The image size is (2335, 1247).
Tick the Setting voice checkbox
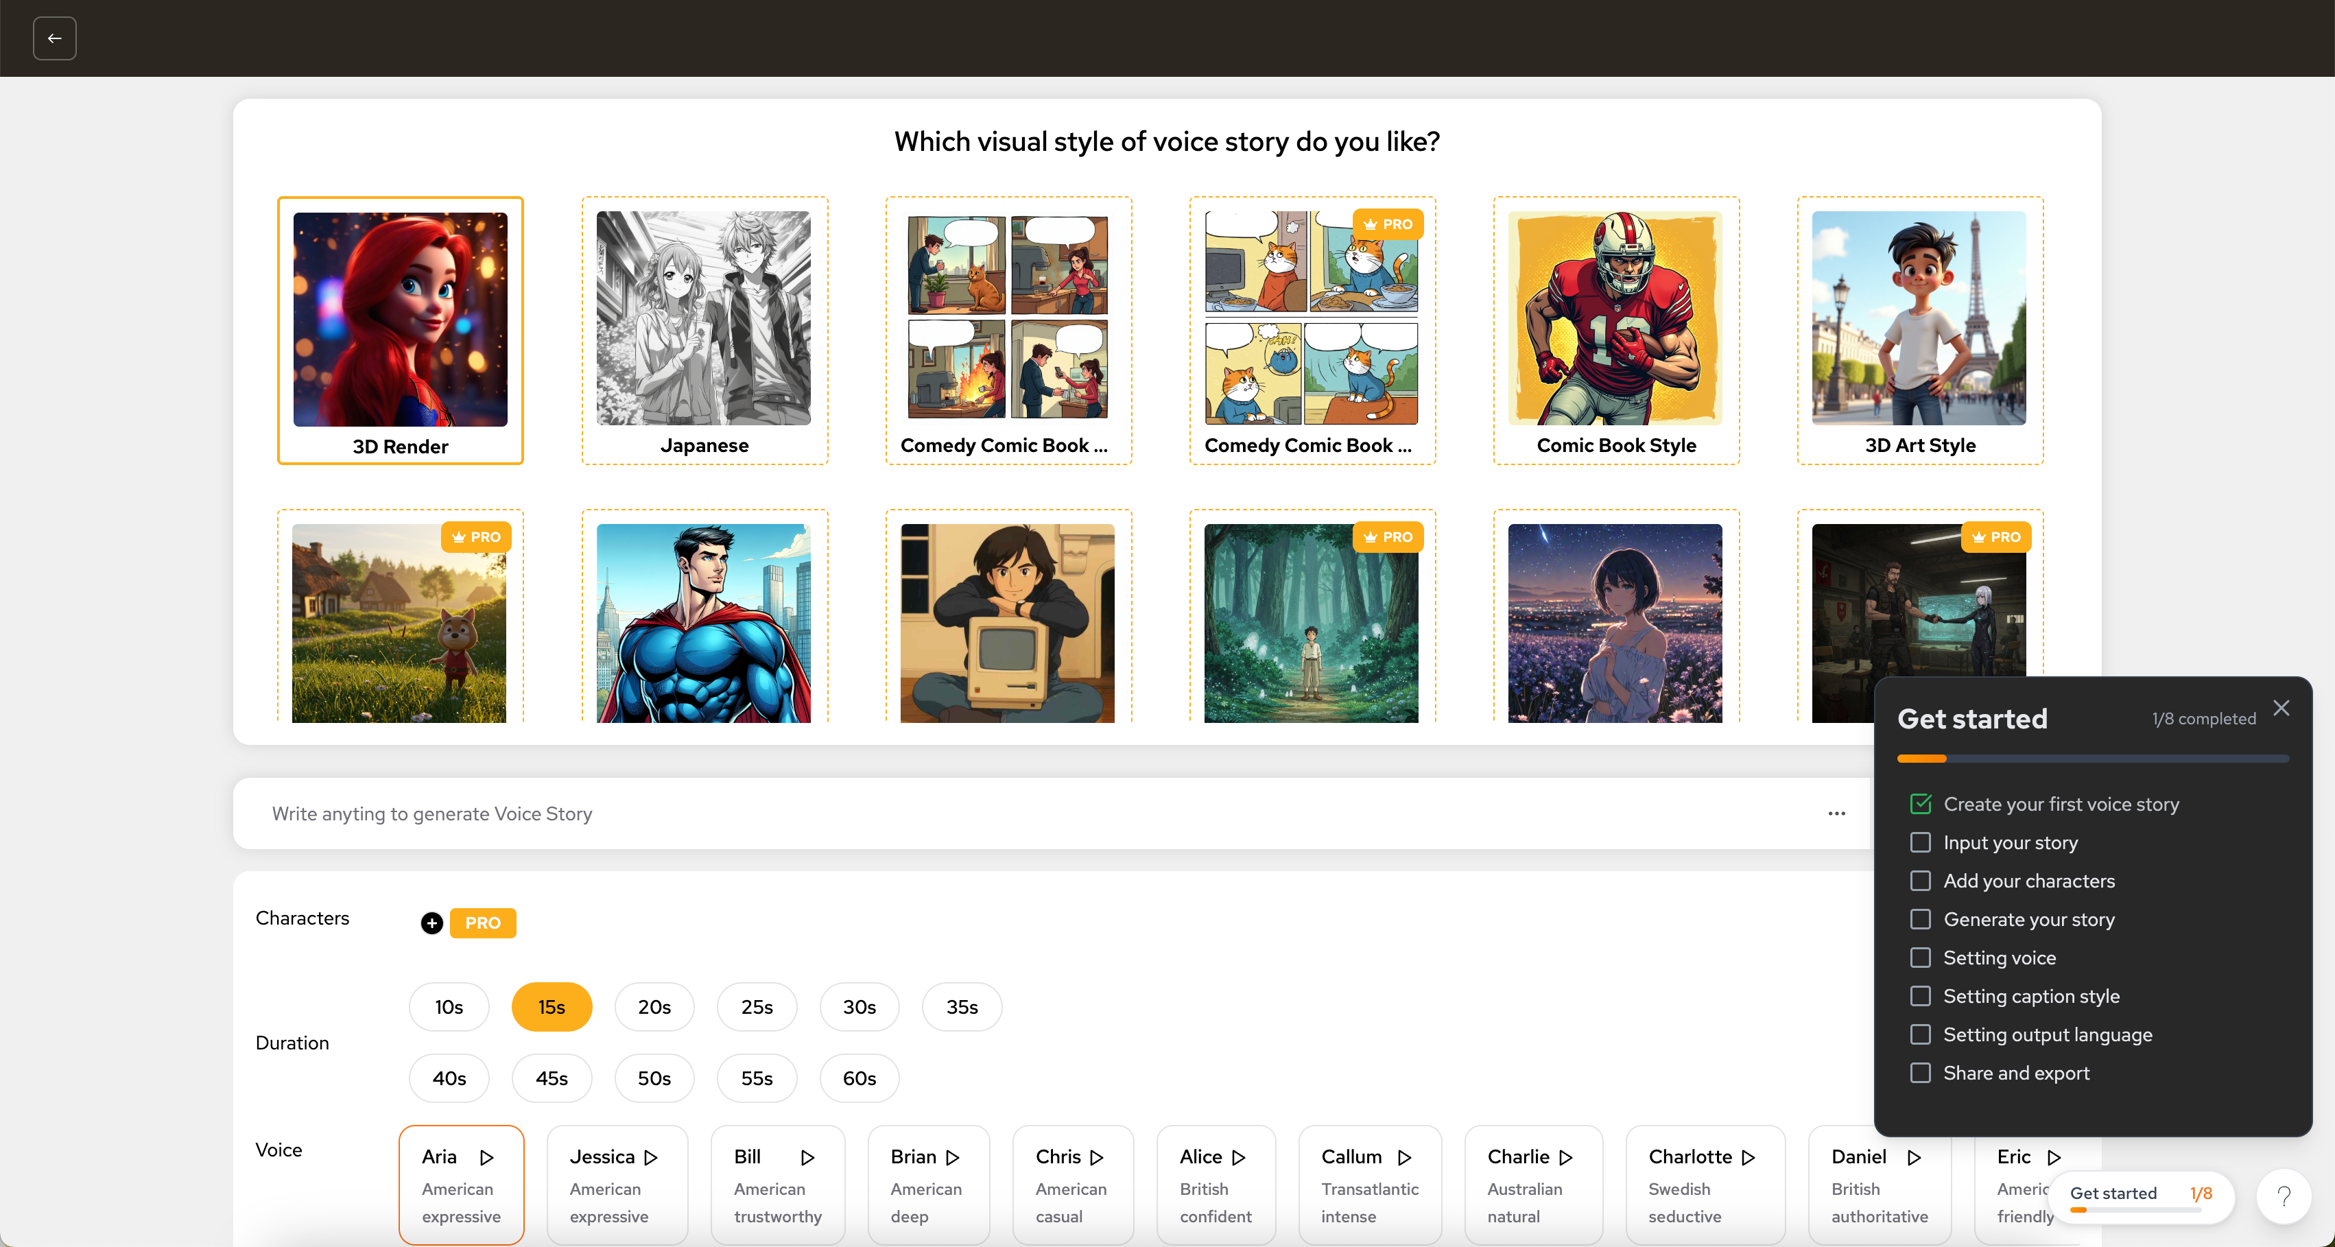pyautogui.click(x=1920, y=957)
